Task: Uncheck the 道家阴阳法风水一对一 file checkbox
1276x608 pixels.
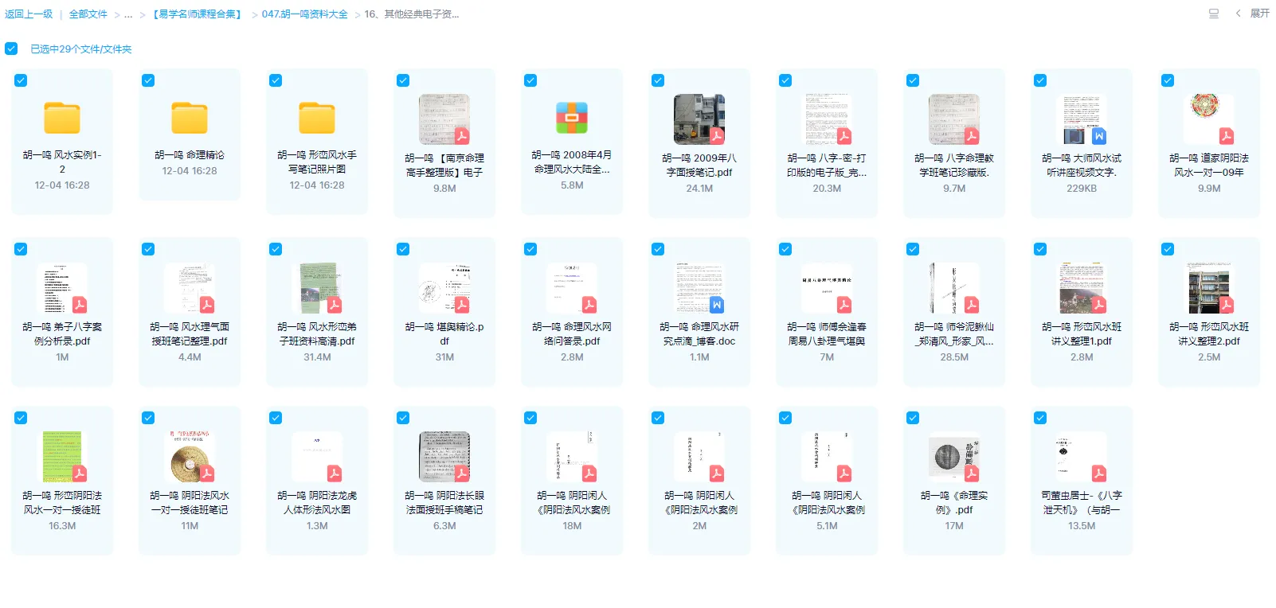Action: click(1168, 80)
